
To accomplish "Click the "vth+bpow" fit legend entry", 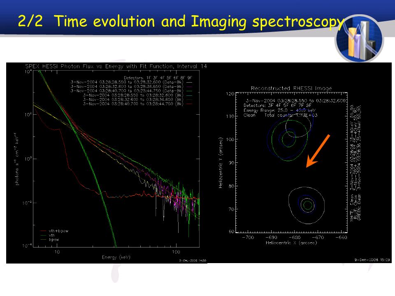I will click(54, 231).
